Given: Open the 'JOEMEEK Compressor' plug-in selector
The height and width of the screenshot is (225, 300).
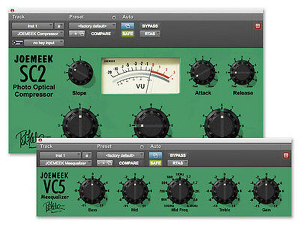Looking at the screenshot, I should coord(38,34).
